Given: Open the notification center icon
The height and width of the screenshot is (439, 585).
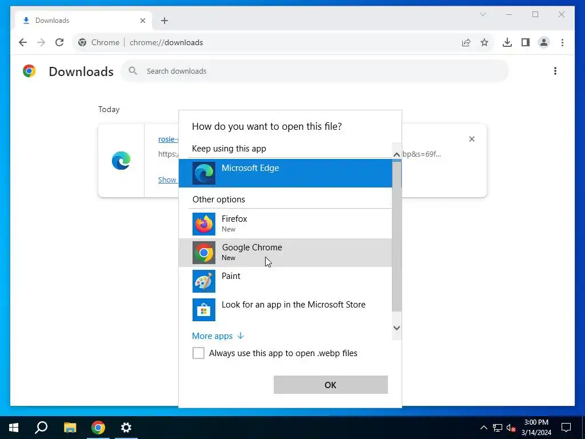Looking at the screenshot, I should (x=566, y=428).
